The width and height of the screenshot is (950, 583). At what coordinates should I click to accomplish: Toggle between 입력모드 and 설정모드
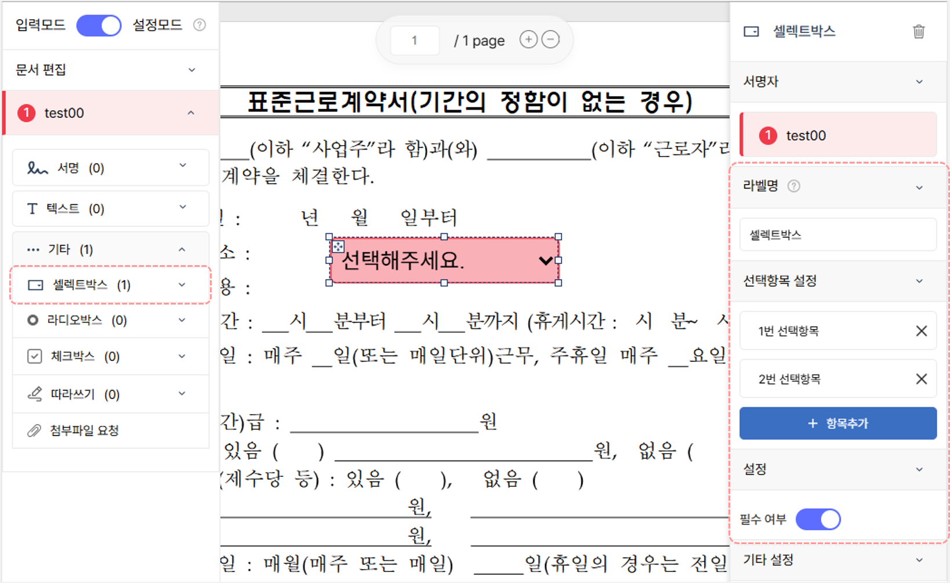click(99, 26)
